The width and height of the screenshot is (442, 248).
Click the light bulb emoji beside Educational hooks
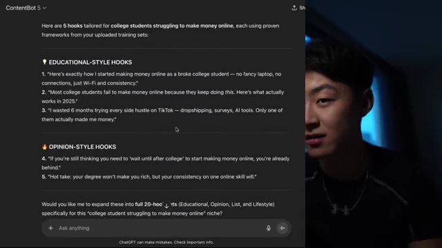pyautogui.click(x=44, y=62)
